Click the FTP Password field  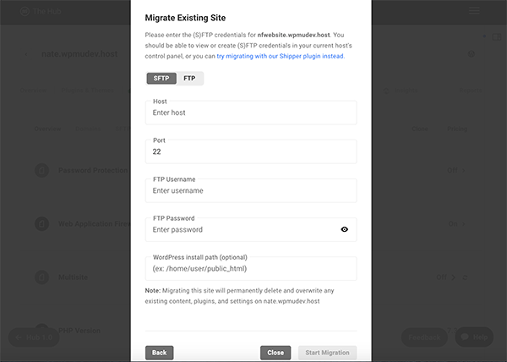241,229
